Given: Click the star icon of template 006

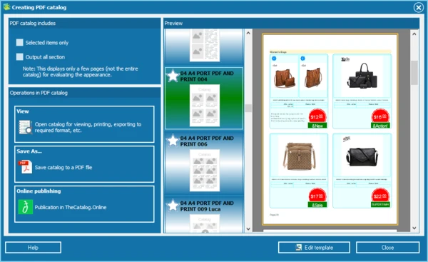Looking at the screenshot, I should (173, 141).
